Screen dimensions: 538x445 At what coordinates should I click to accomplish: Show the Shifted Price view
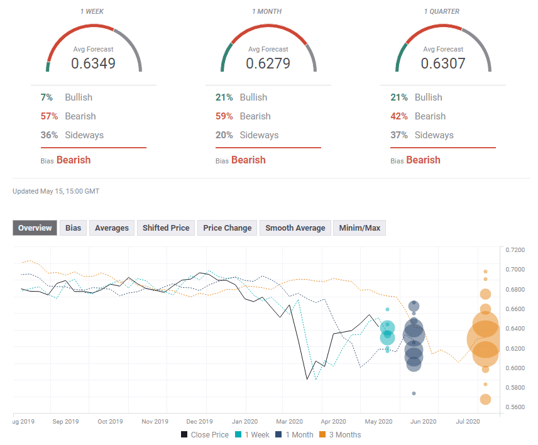pyautogui.click(x=166, y=228)
